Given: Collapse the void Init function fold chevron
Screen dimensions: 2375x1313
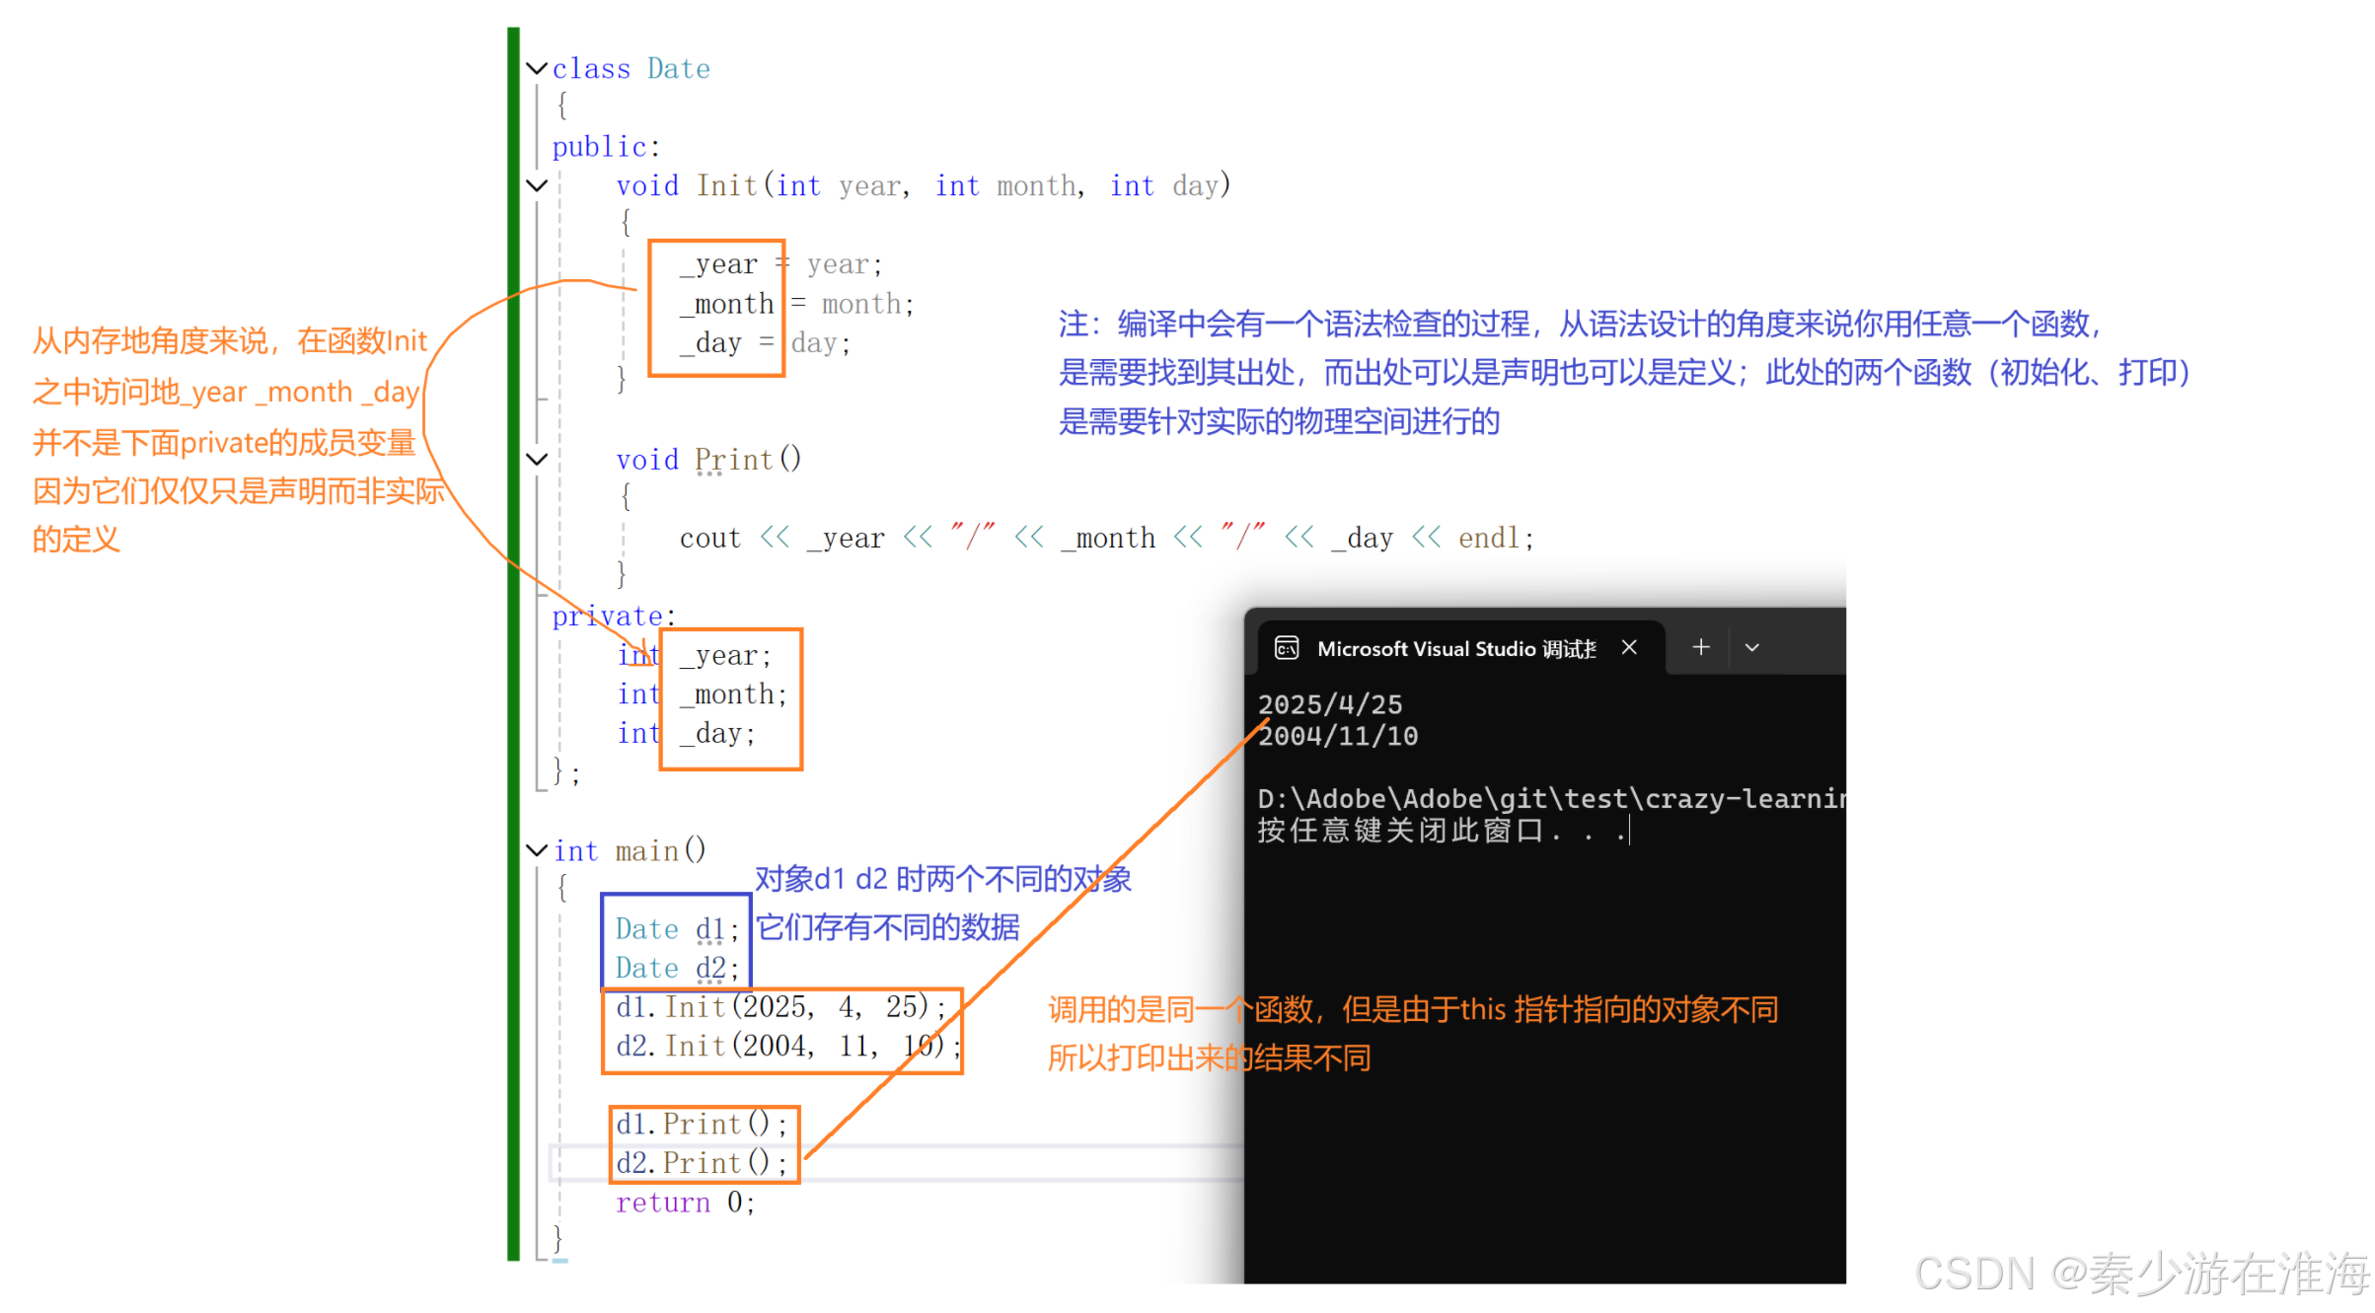Looking at the screenshot, I should click(537, 185).
